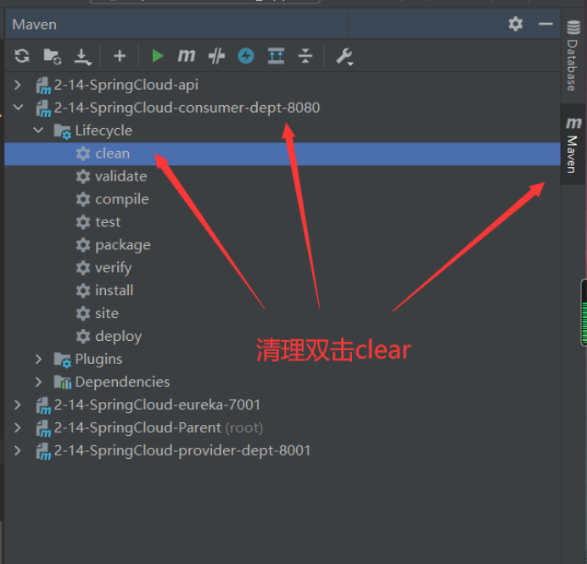The image size is (587, 564).
Task: Click green memory indicator at right edge
Action: click(x=584, y=312)
